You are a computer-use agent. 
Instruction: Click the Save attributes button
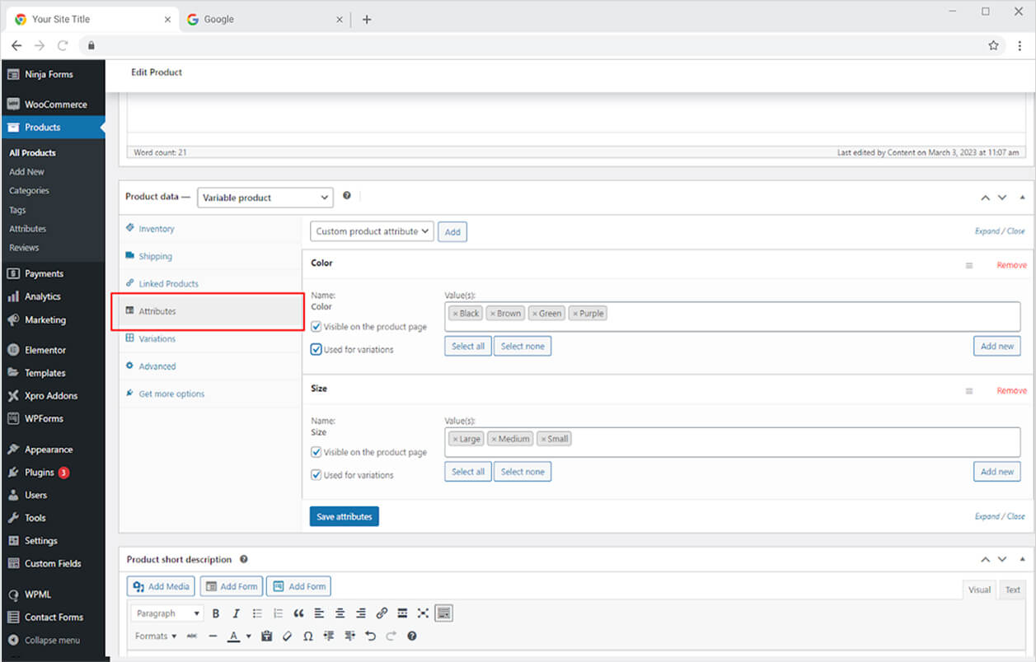pyautogui.click(x=344, y=516)
